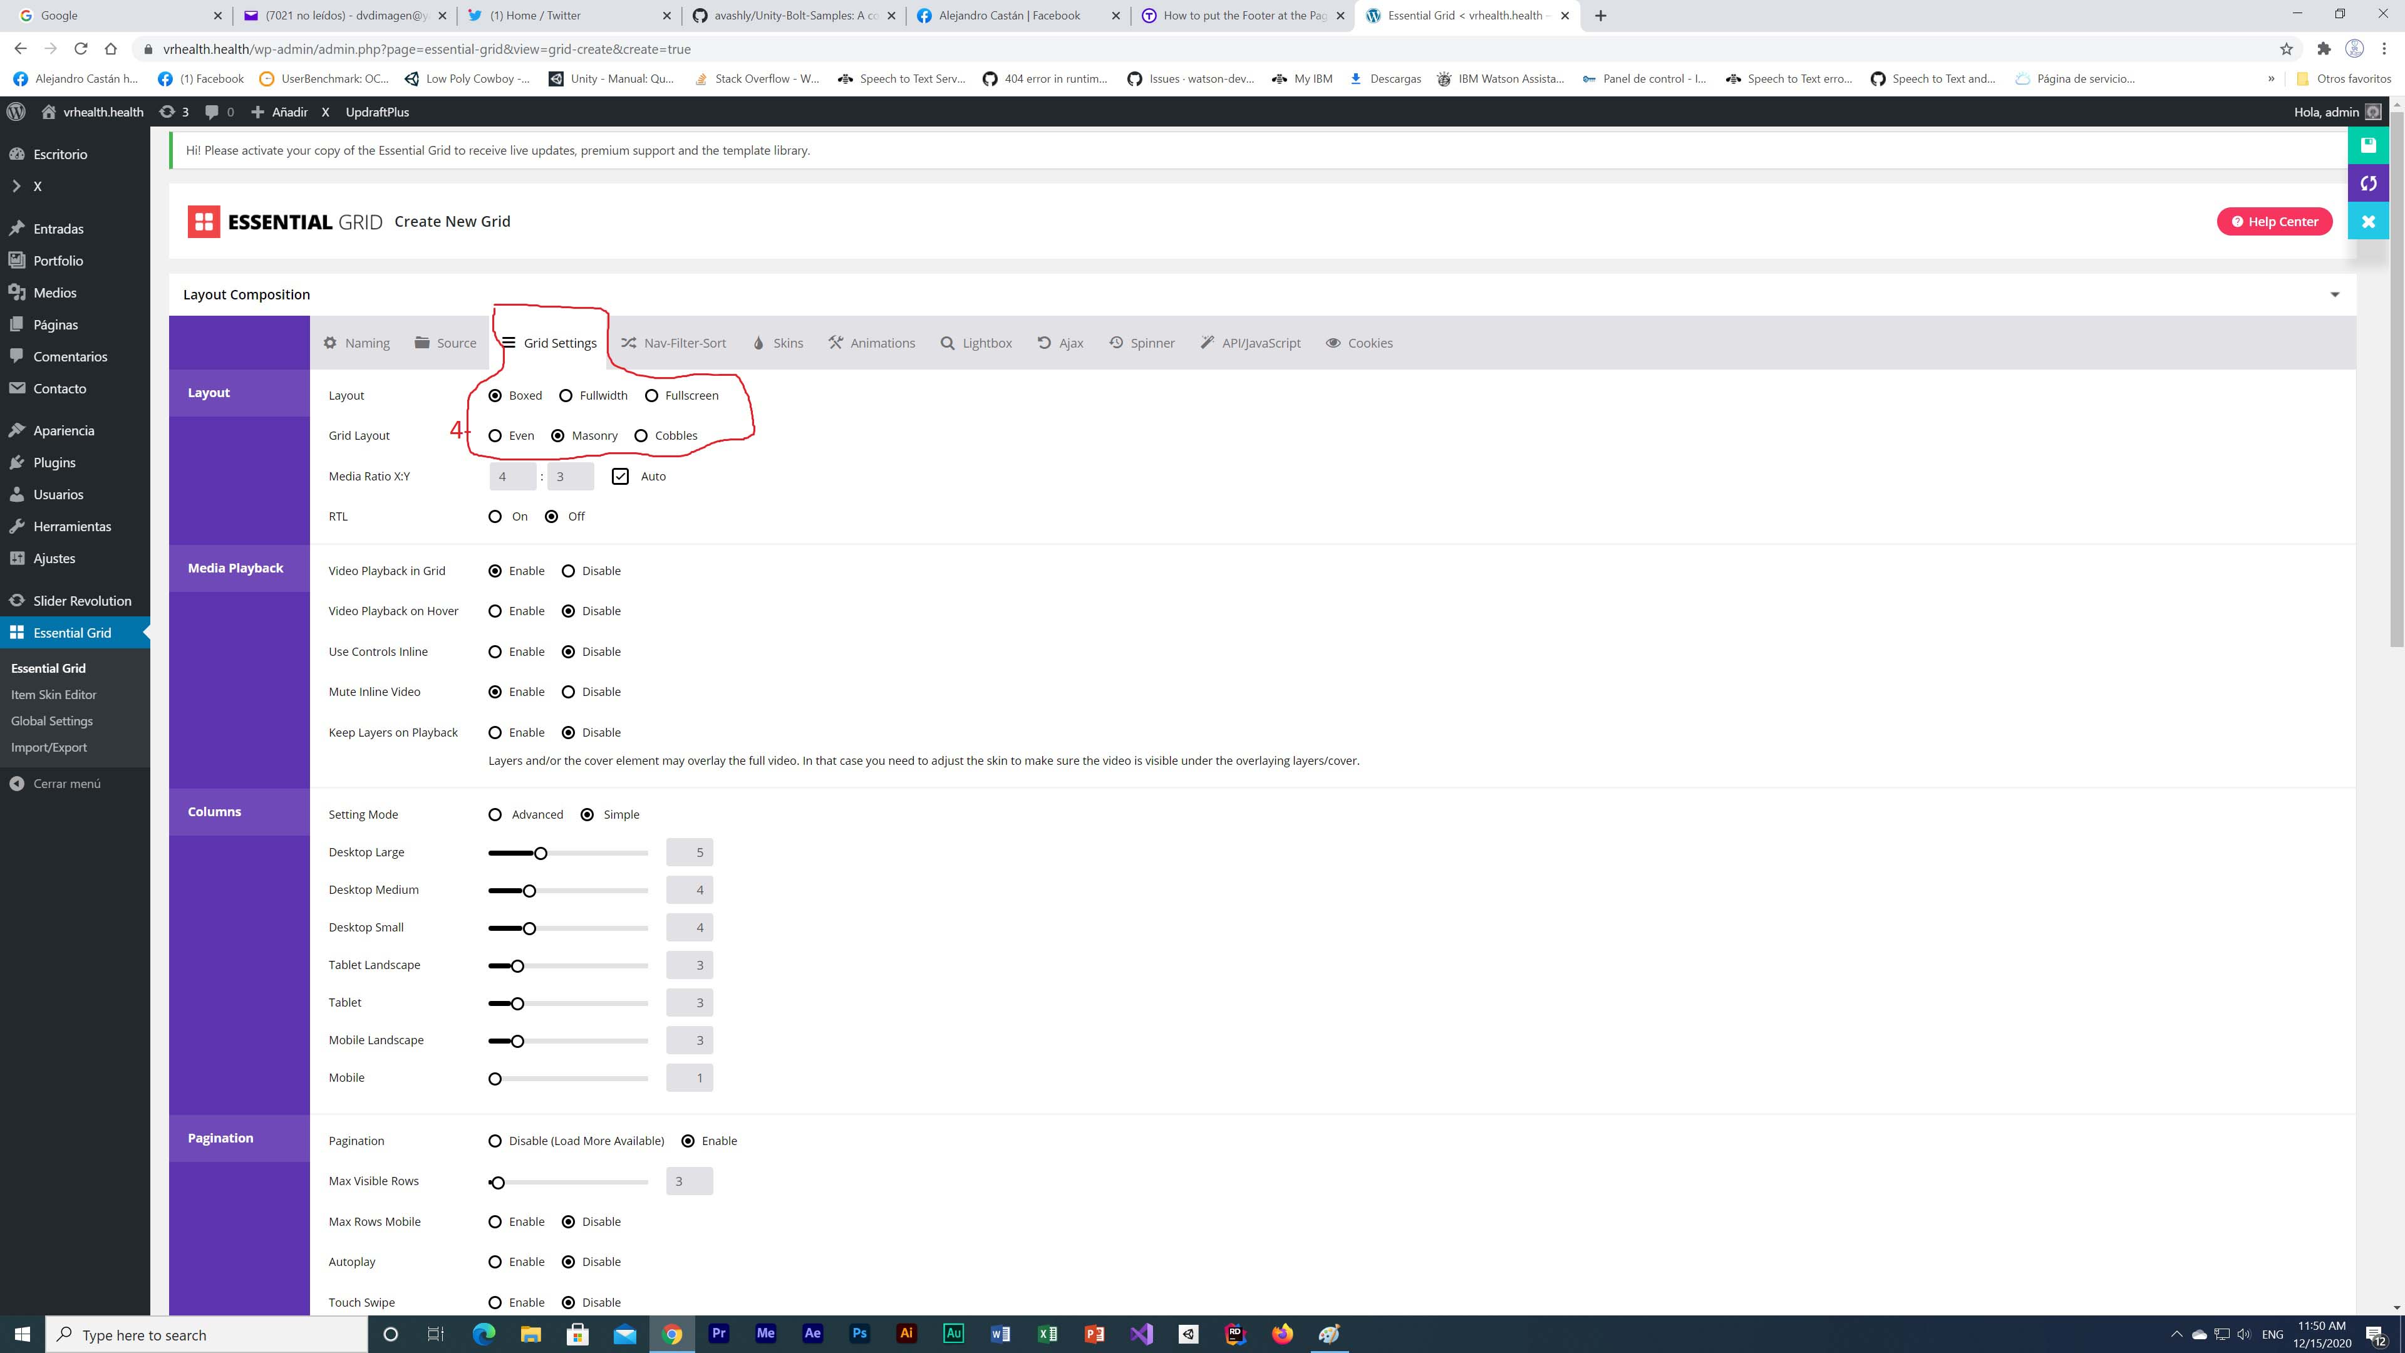Open the Chrome three-dot menu
Screen dimensions: 2405x1353
coord(2384,49)
